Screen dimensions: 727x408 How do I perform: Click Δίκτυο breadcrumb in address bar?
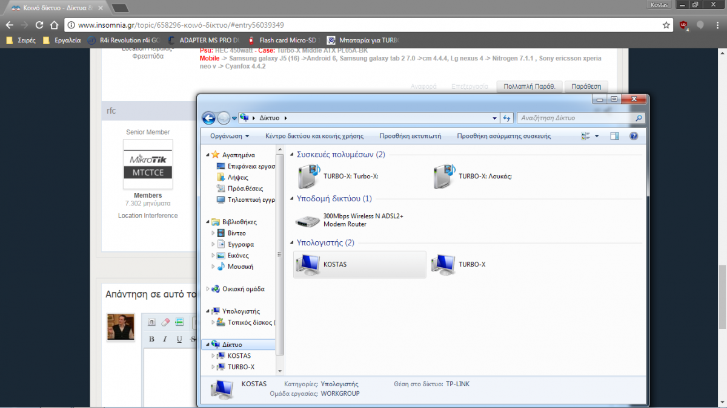[x=270, y=118]
